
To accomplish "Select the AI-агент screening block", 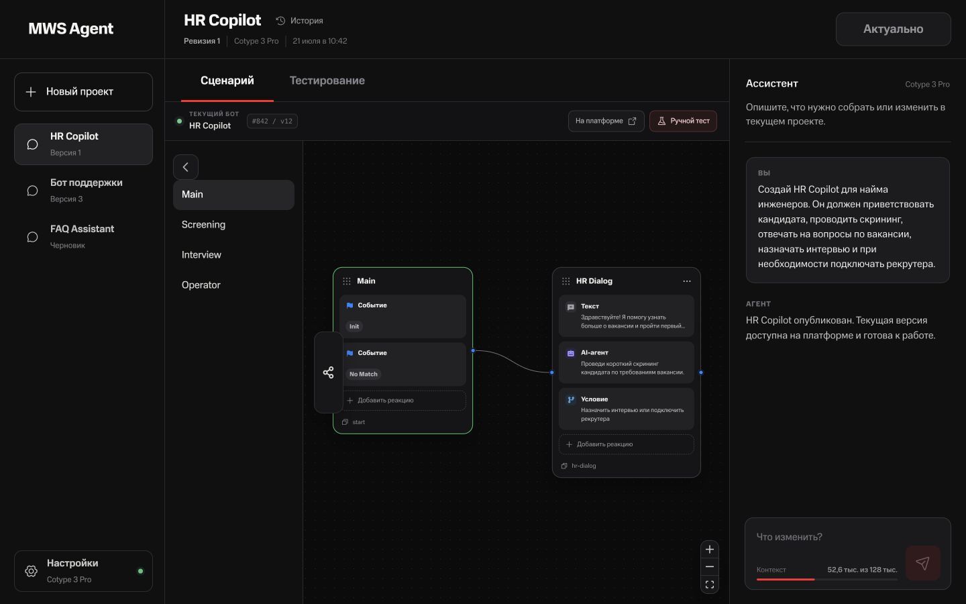I will tap(627, 362).
